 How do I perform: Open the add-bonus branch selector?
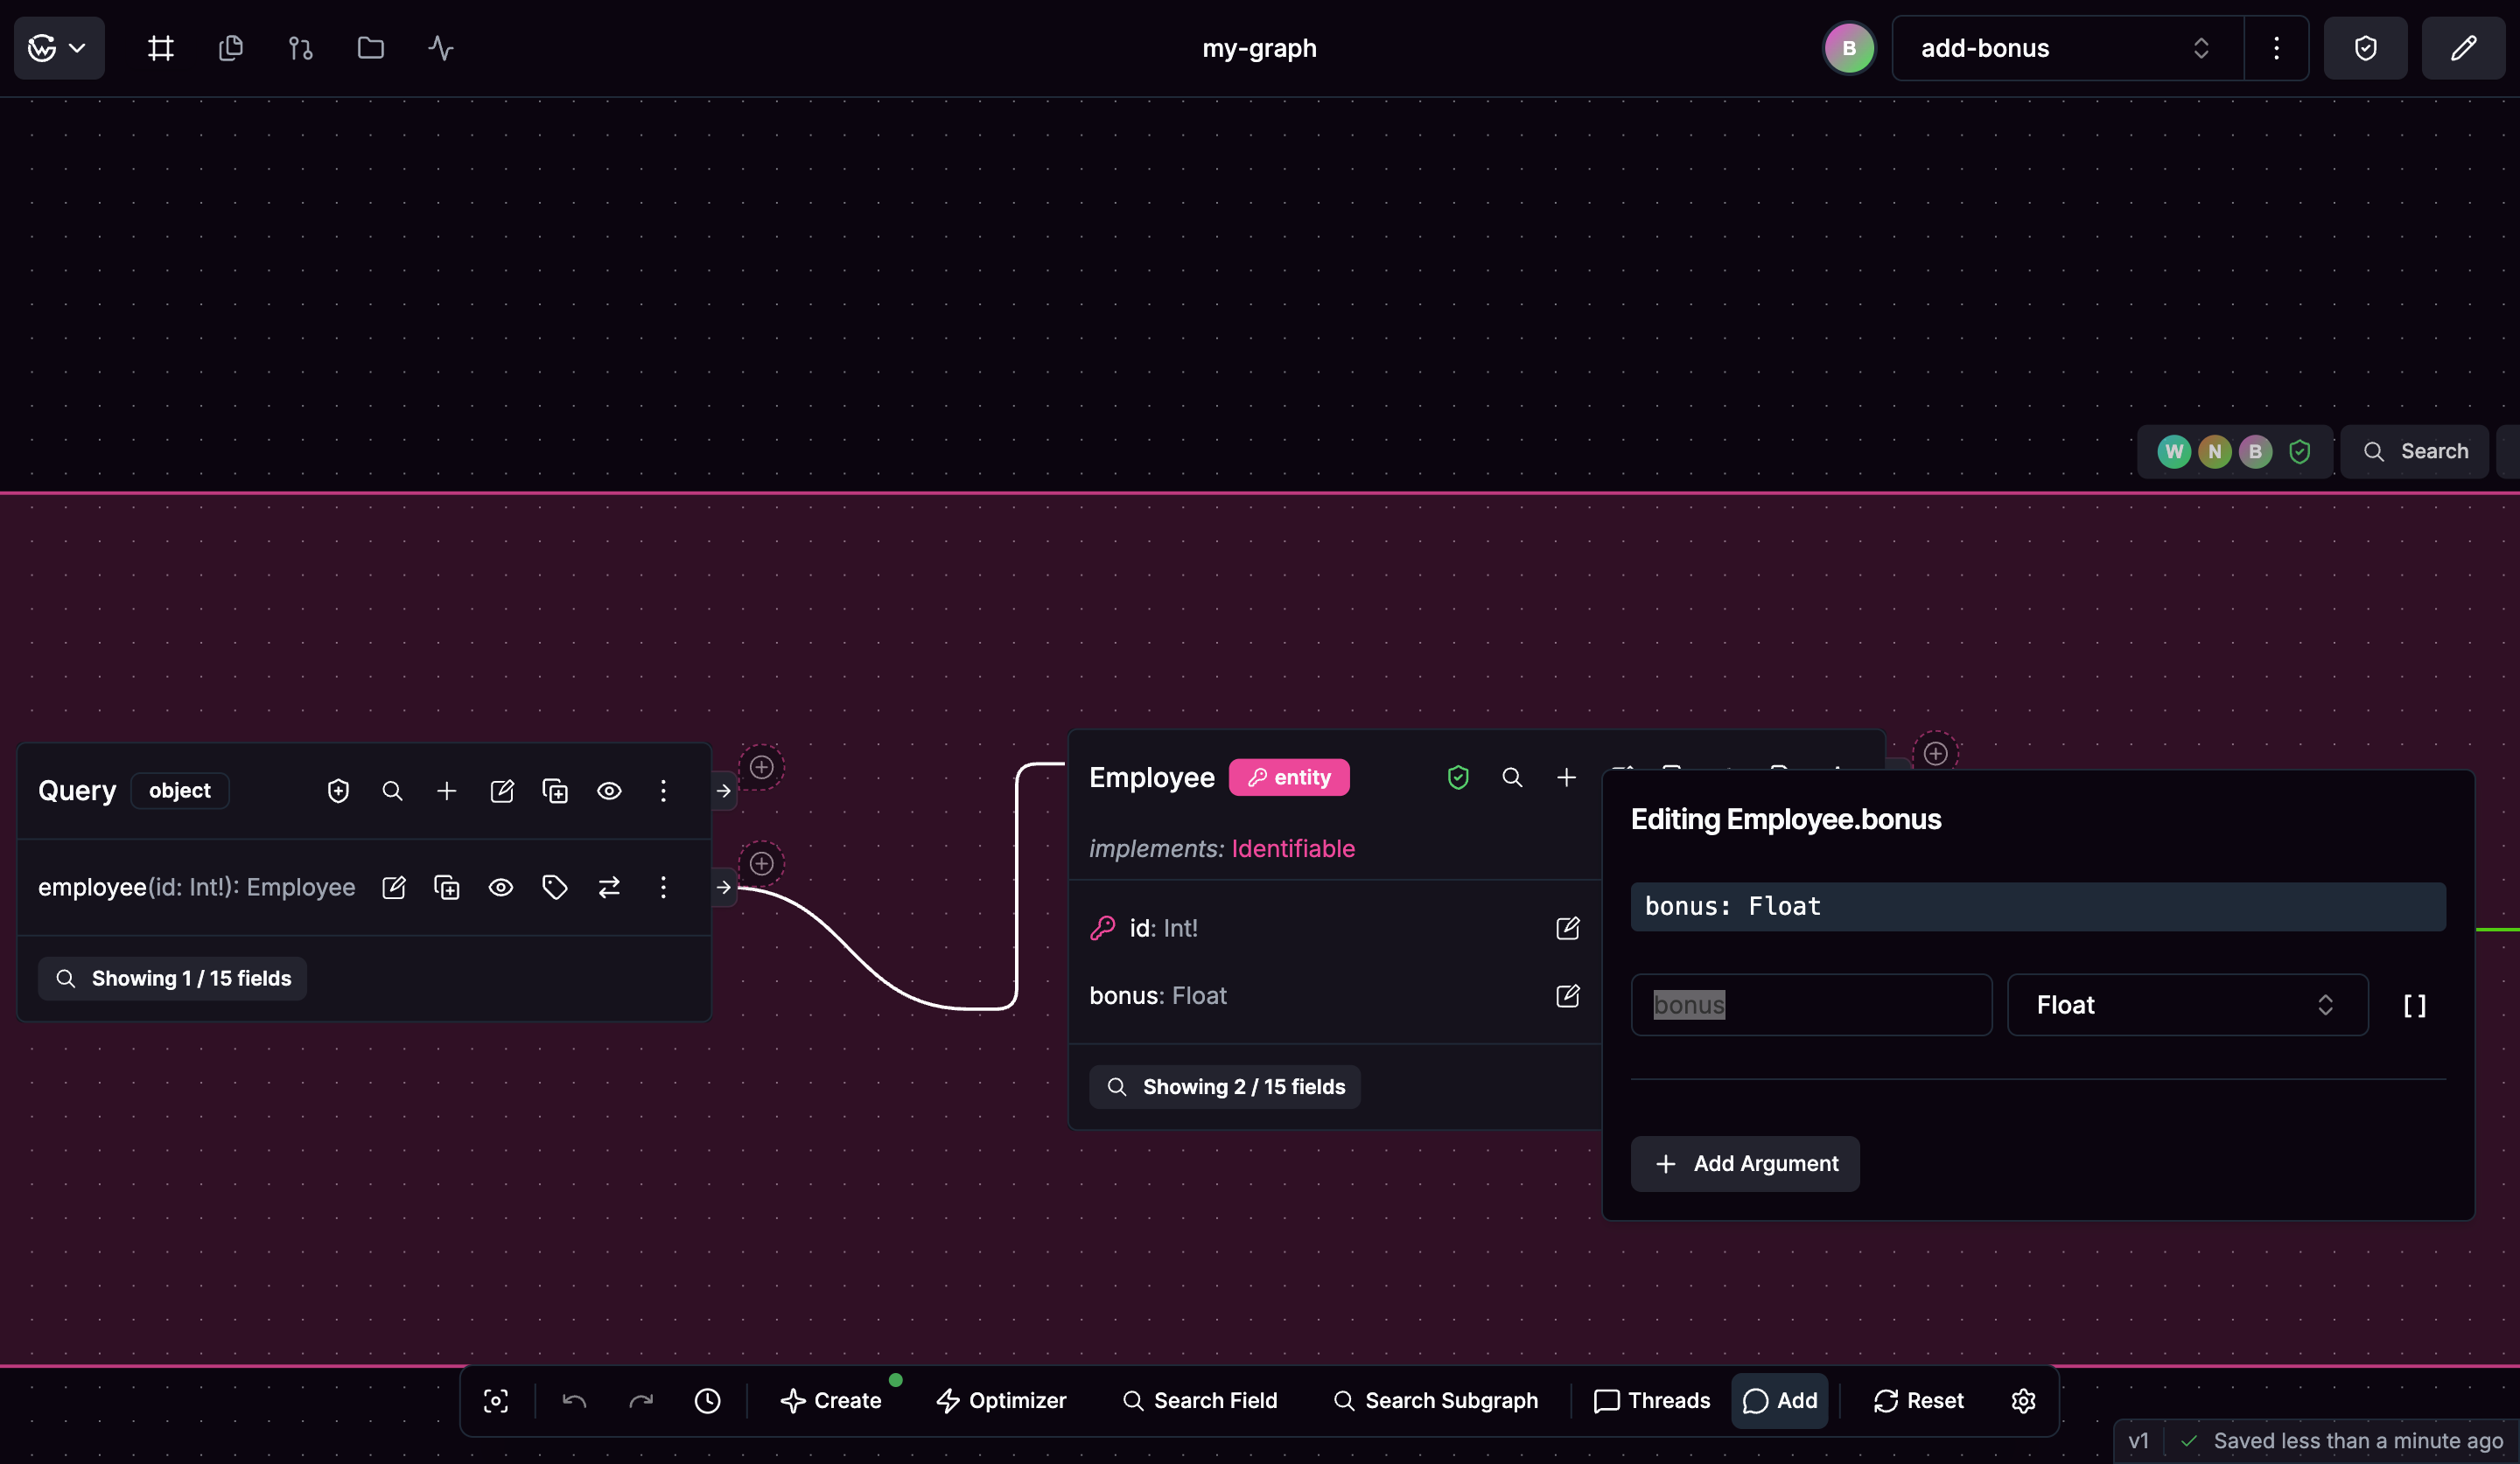(2066, 48)
